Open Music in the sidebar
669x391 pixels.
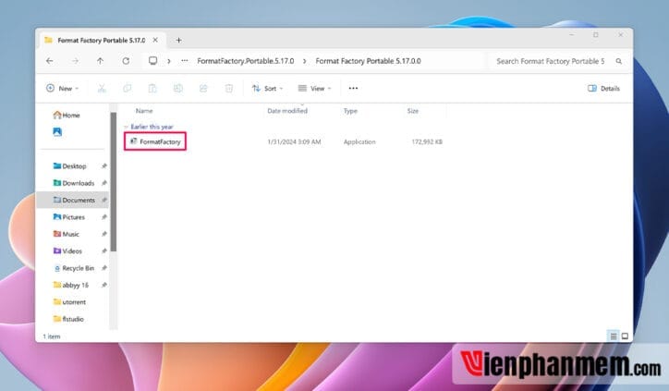click(67, 234)
